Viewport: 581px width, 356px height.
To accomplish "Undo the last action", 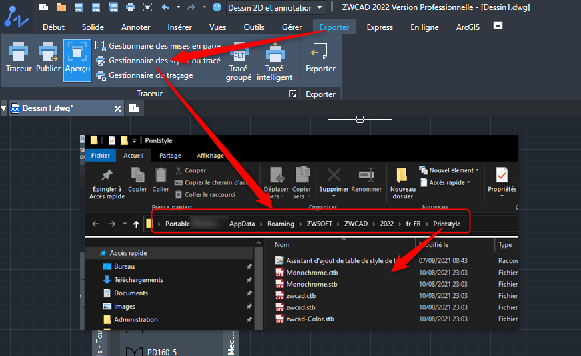I will (165, 7).
